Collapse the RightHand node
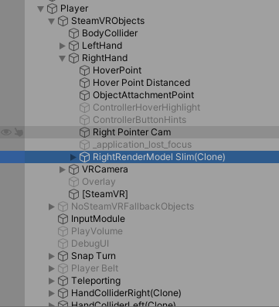This screenshot has width=279, height=307. click(63, 58)
